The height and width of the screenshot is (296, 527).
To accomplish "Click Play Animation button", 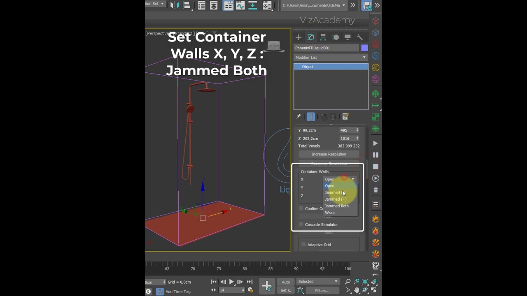I will tap(231, 282).
